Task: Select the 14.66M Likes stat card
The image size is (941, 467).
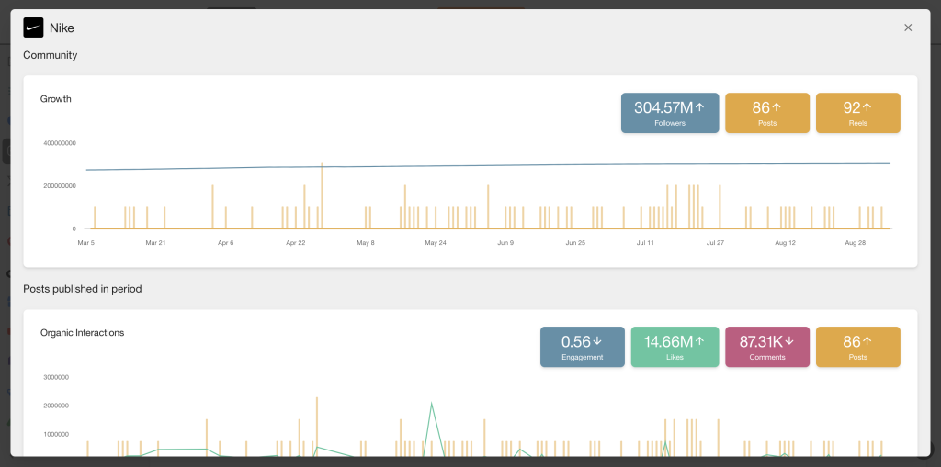Action: point(675,347)
